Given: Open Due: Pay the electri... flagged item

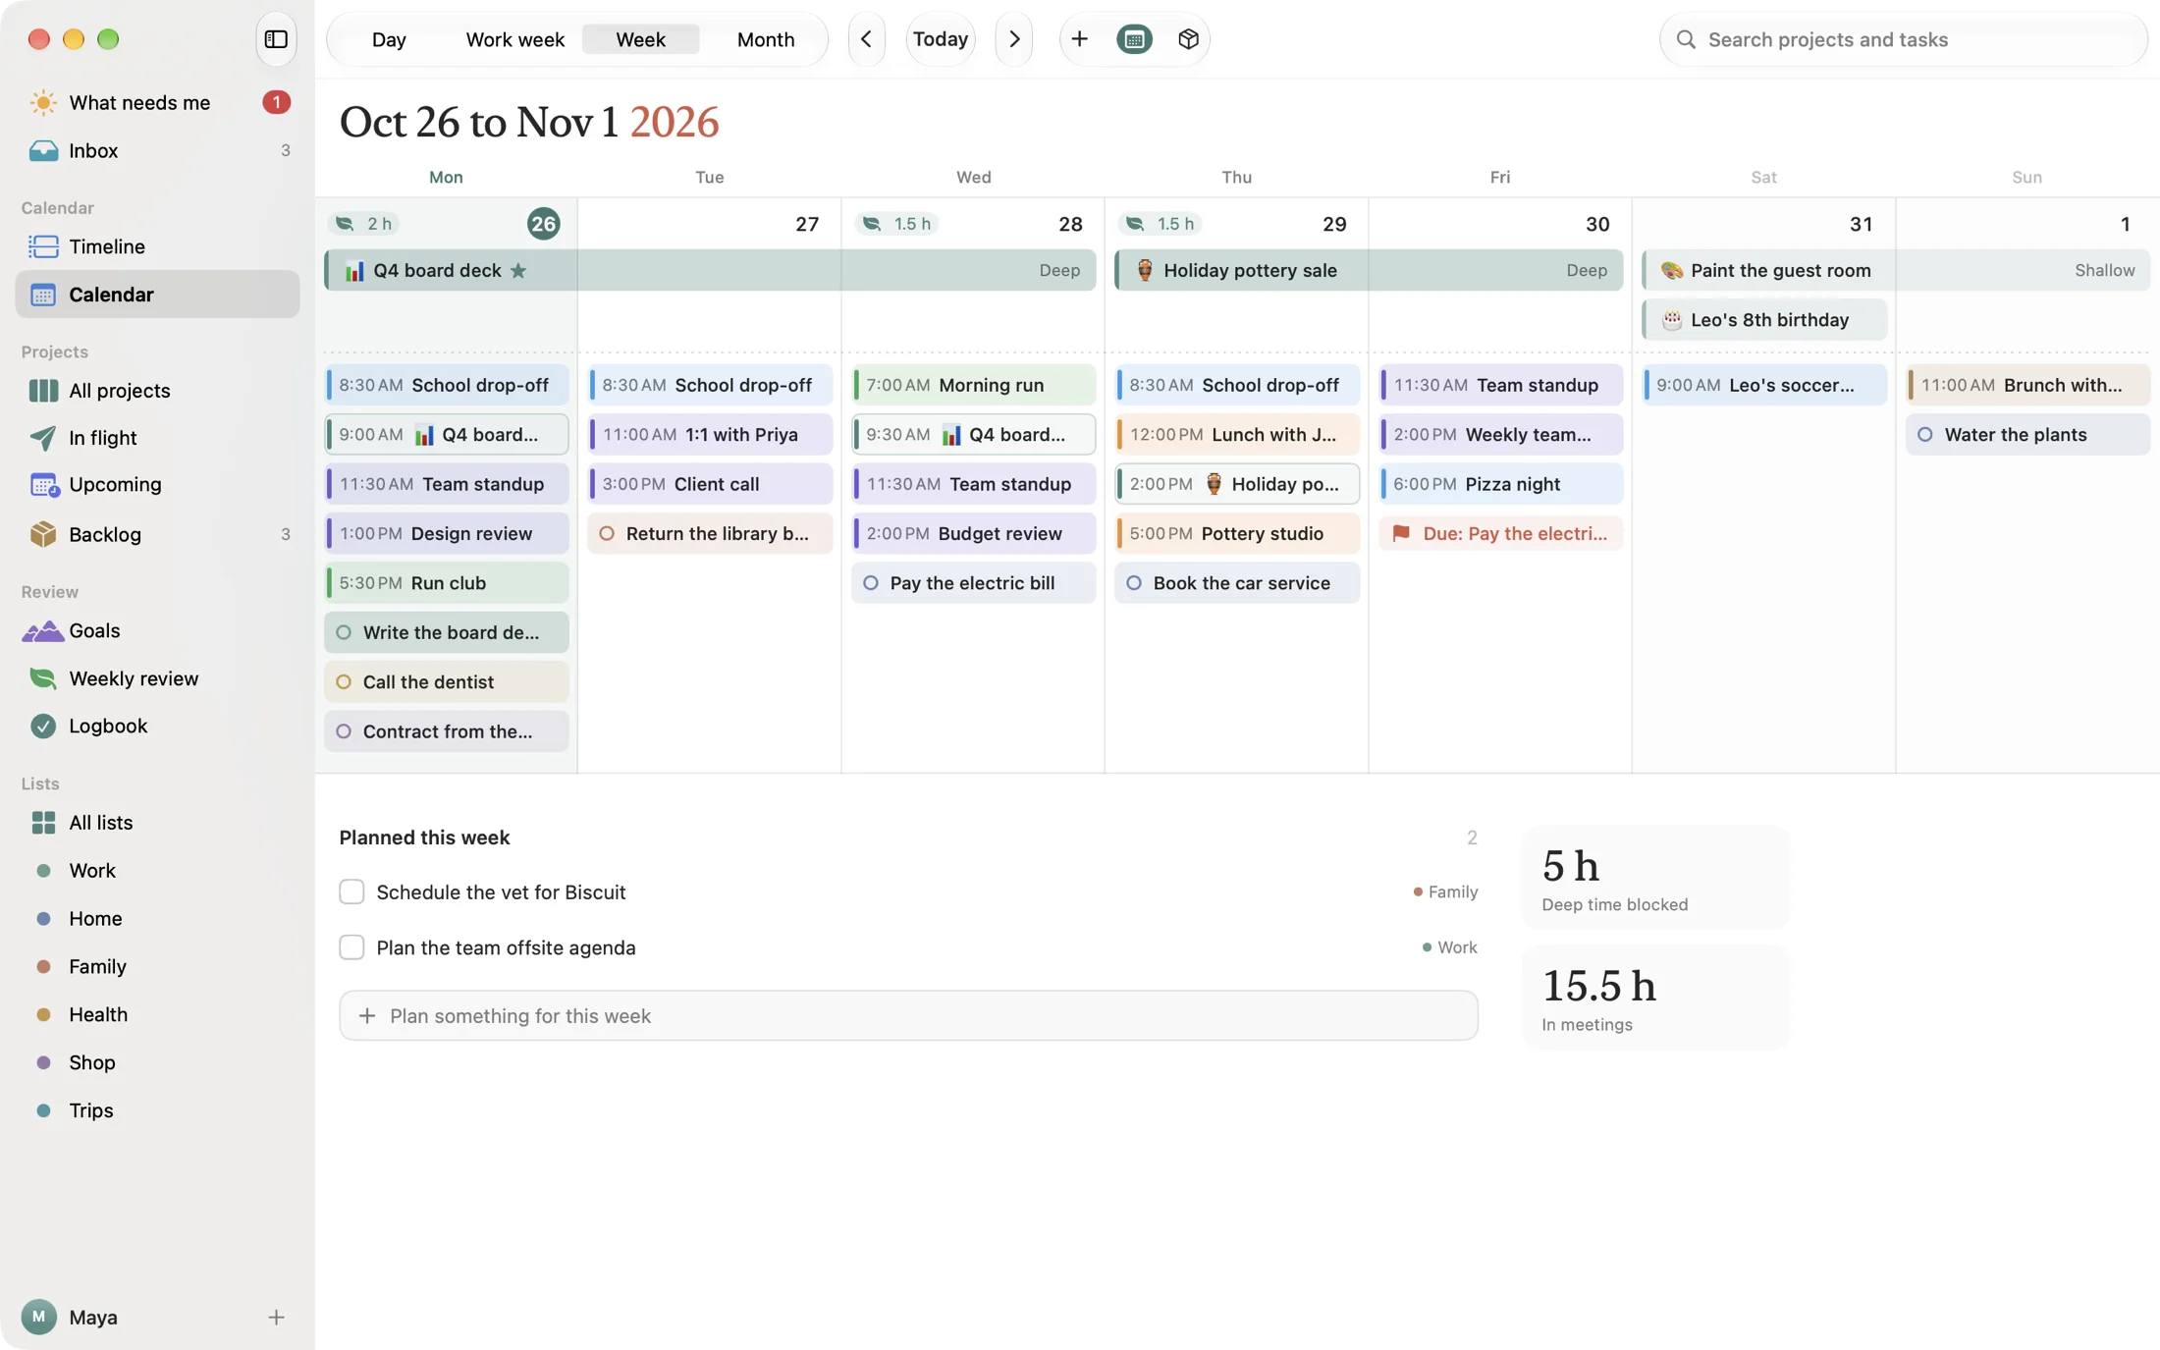Looking at the screenshot, I should (1500, 533).
